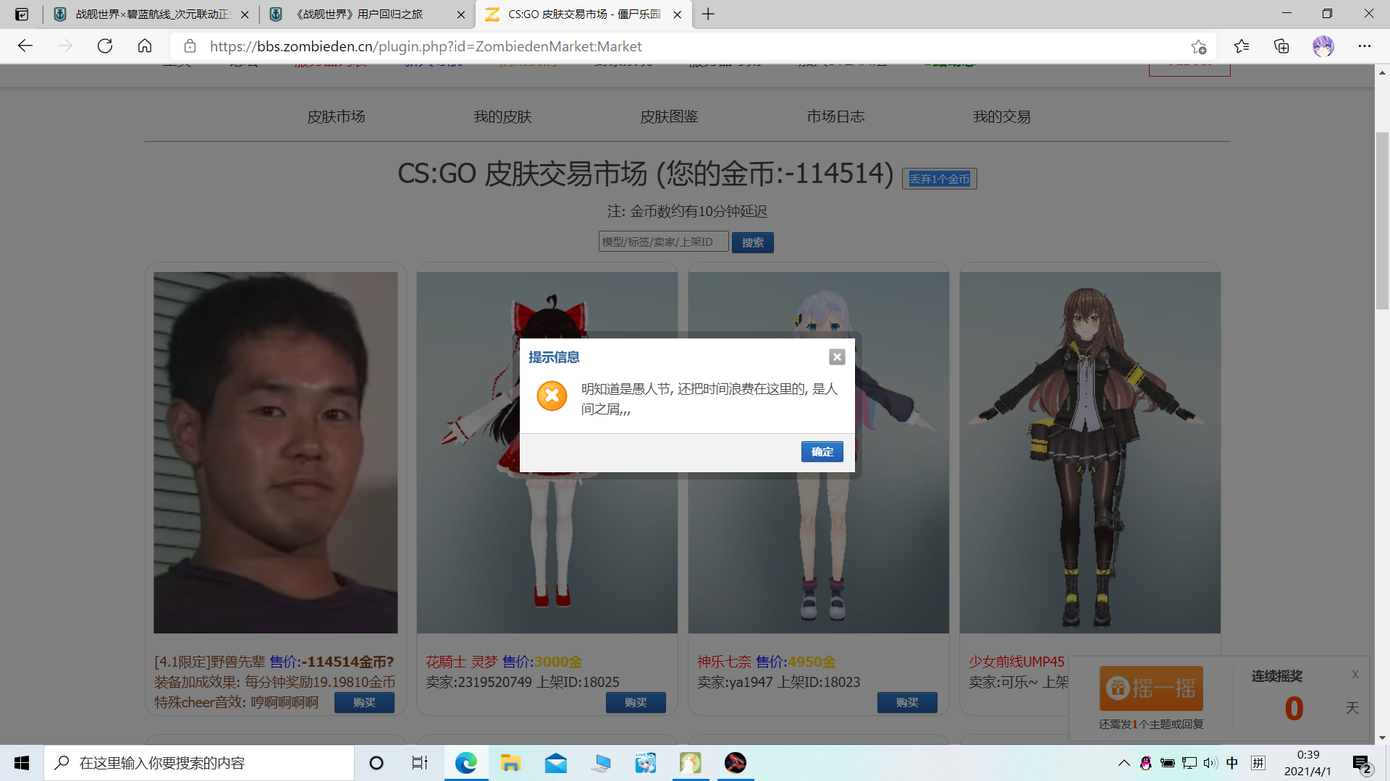Viewport: 1390px width, 781px height.
Task: Open the browser settings and more menu
Action: point(1365,46)
